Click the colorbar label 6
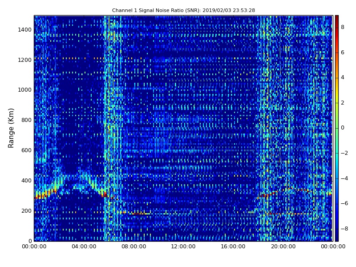 click(x=343, y=53)
